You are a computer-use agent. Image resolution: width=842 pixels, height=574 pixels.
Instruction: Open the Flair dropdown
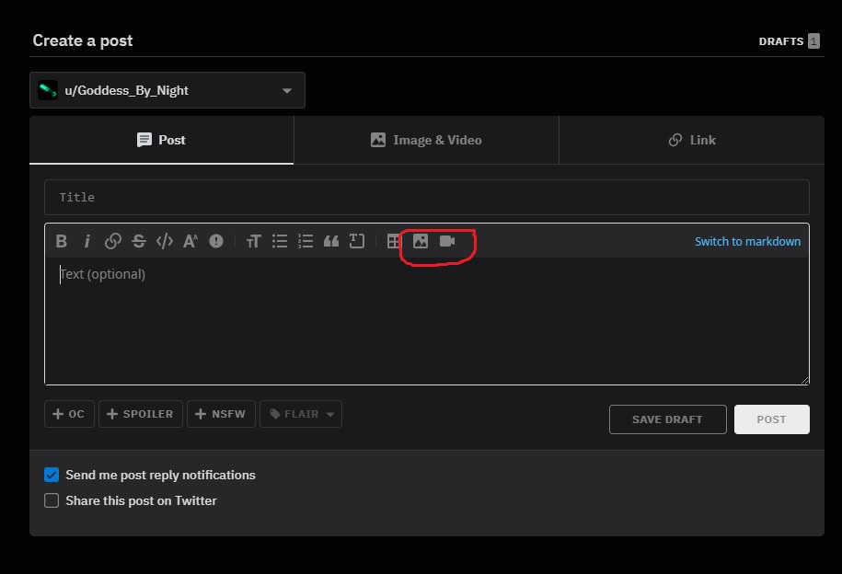pos(301,414)
